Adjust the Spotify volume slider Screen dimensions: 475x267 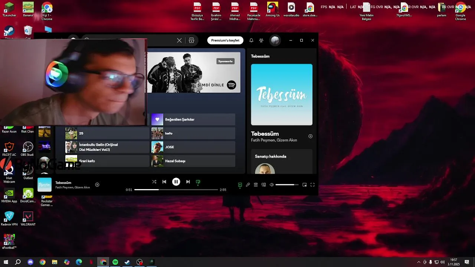(x=287, y=185)
